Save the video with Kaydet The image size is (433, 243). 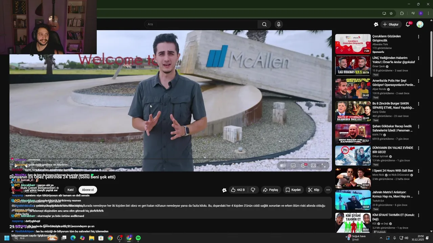tap(293, 190)
